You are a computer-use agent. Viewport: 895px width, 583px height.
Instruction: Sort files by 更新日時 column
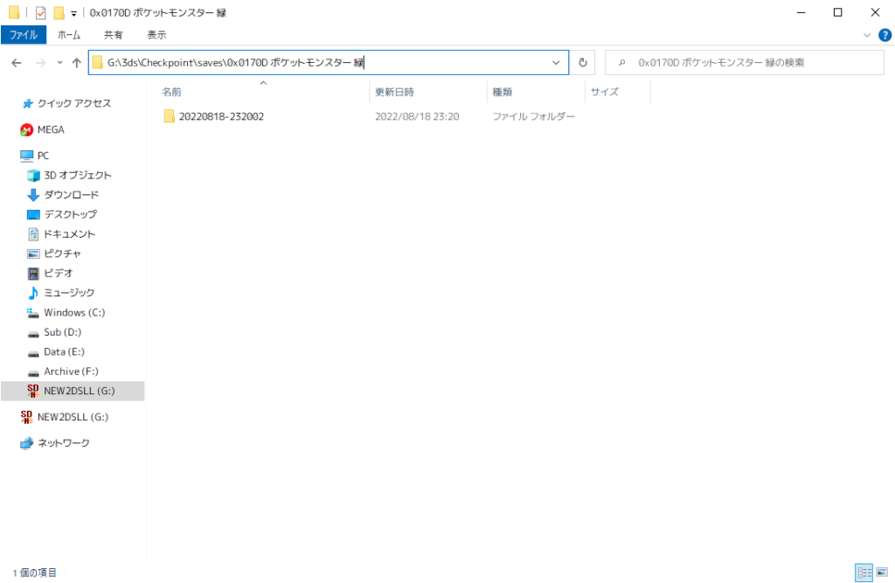[394, 92]
